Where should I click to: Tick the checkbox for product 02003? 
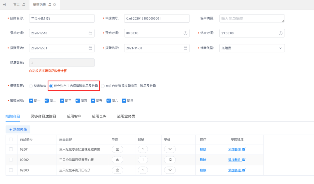(x=11, y=170)
